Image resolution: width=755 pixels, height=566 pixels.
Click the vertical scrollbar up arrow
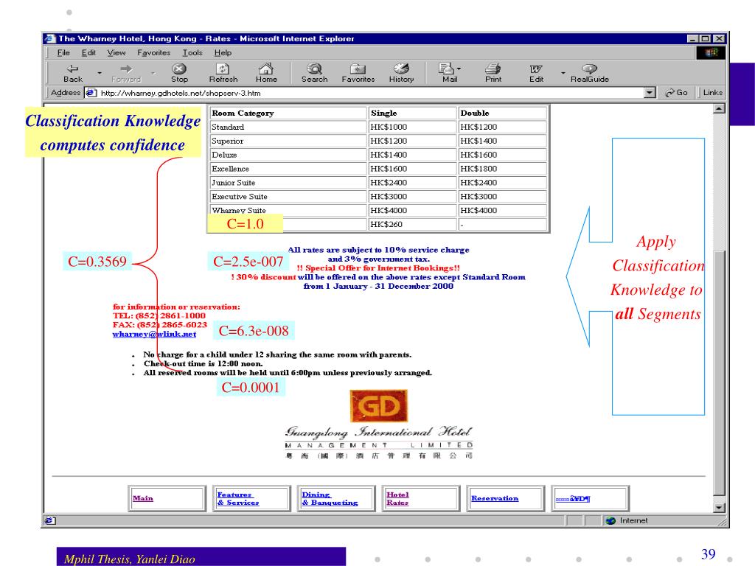(x=719, y=109)
